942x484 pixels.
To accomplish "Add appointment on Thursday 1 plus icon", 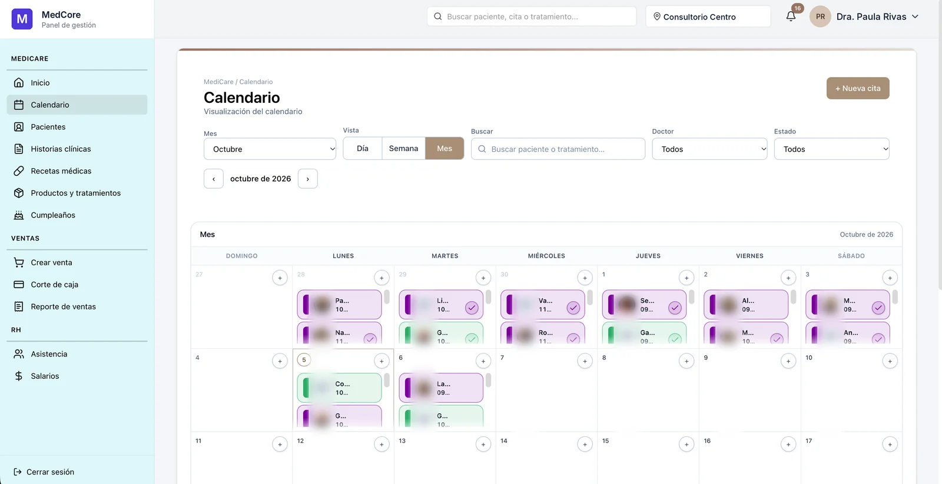I will coord(686,278).
